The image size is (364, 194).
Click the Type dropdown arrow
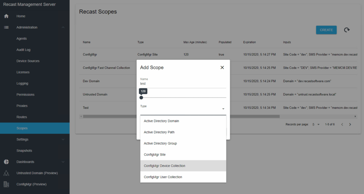click(223, 109)
